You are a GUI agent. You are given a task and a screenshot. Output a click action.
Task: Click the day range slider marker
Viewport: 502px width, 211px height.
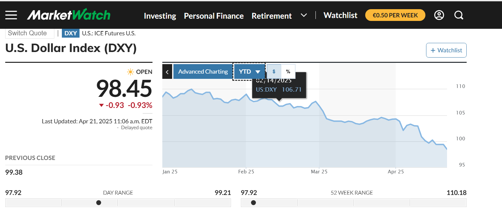click(99, 203)
